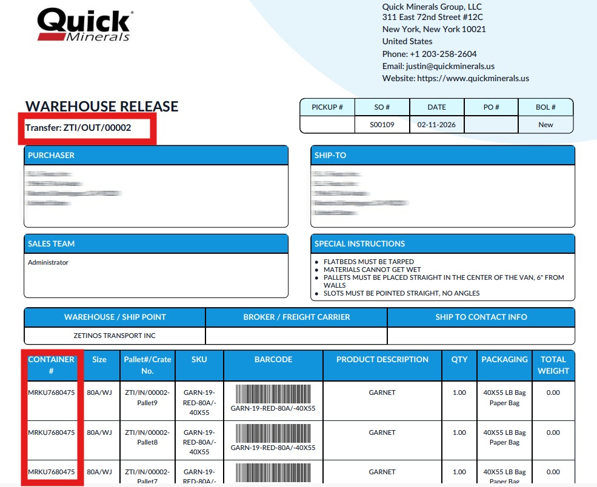This screenshot has width=597, height=487.
Task: Select the first MRKU7680475 container cell
Action: click(52, 393)
